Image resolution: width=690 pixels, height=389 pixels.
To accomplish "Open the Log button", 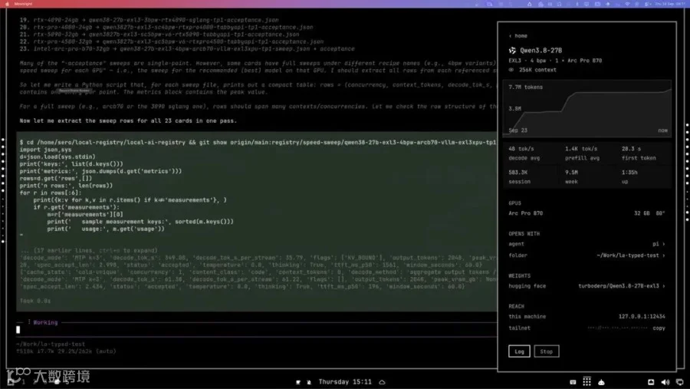I will click(519, 351).
